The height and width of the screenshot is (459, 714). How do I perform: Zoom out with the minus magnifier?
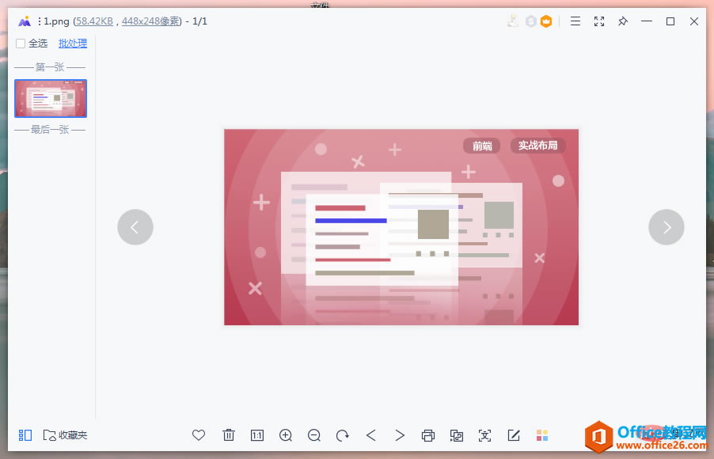314,435
